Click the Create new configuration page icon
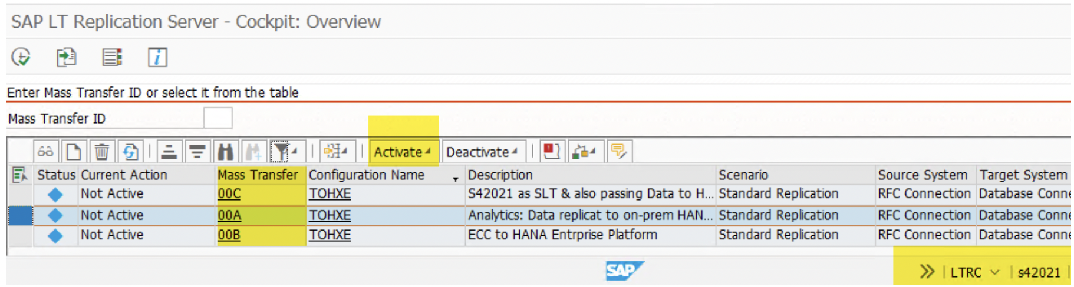1074x287 pixels. coord(74,152)
